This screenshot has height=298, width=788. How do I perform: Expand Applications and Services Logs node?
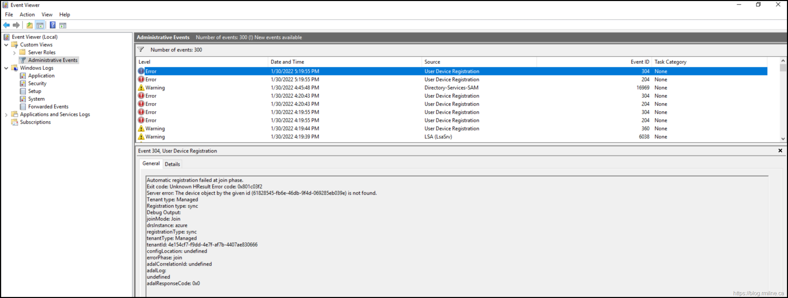[6, 115]
